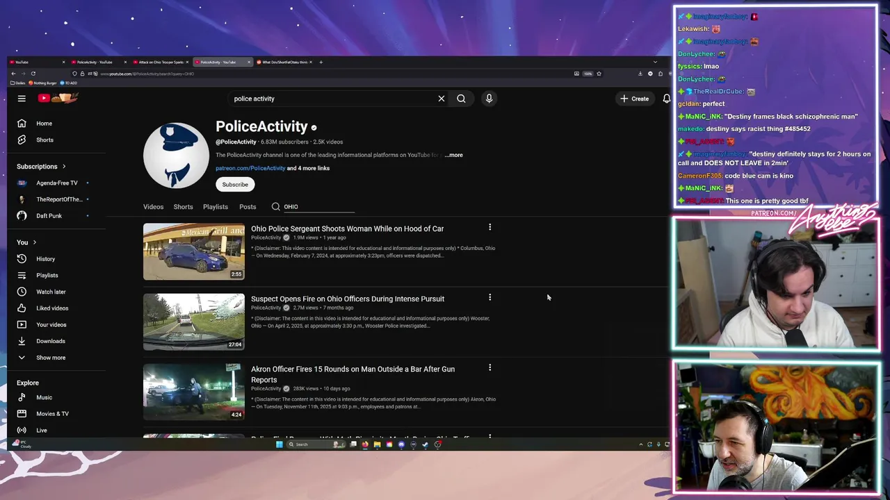The width and height of the screenshot is (890, 500).
Task: Open title "Akron Officer Fires 15 Rounds"
Action: (353, 374)
